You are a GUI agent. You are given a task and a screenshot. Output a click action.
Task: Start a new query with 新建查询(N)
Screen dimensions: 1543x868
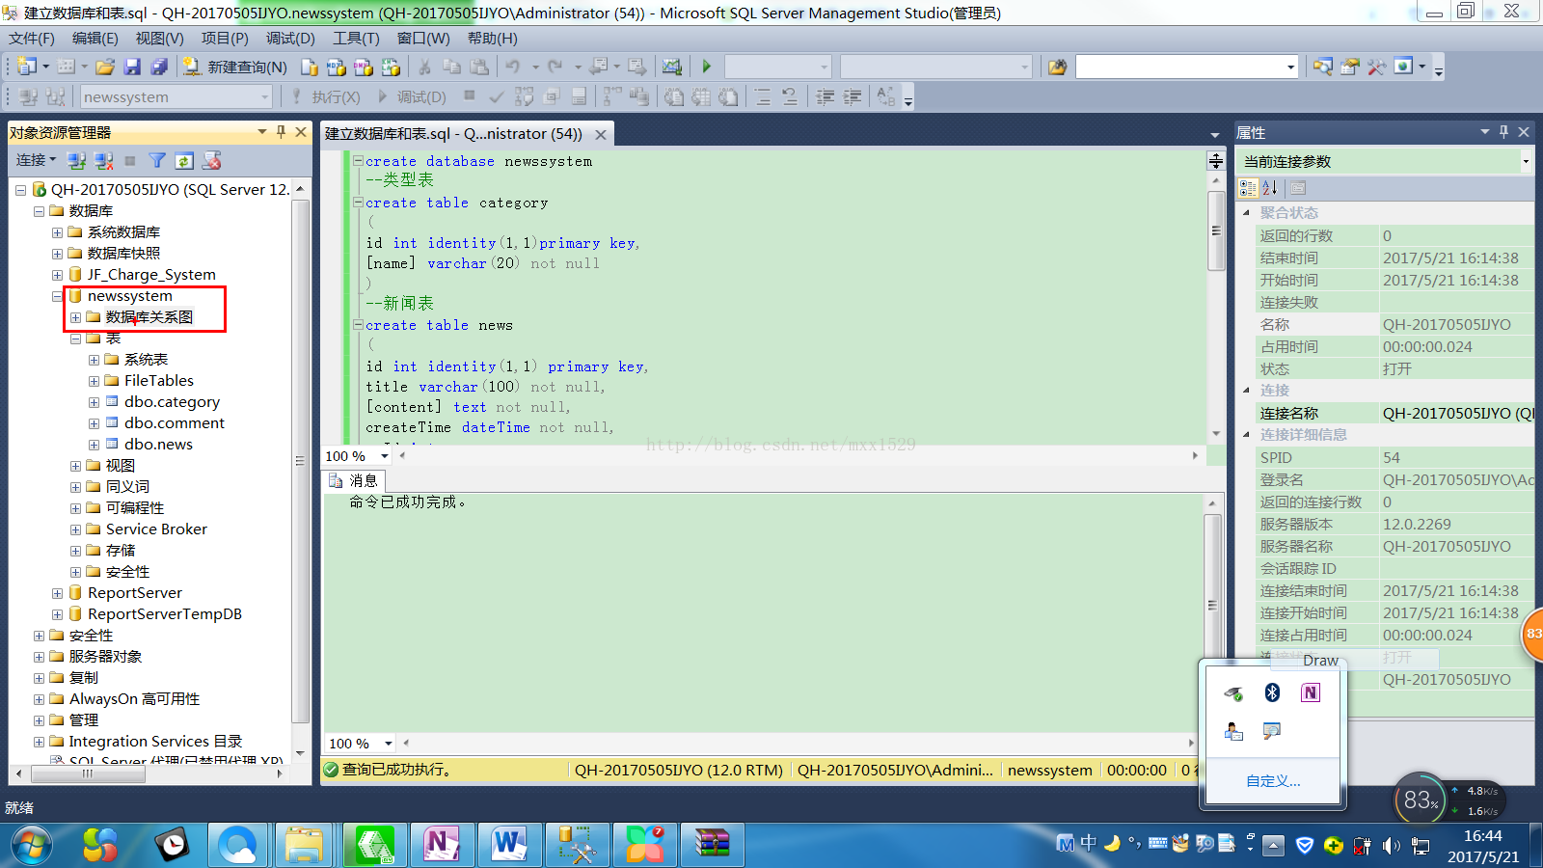click(x=235, y=67)
